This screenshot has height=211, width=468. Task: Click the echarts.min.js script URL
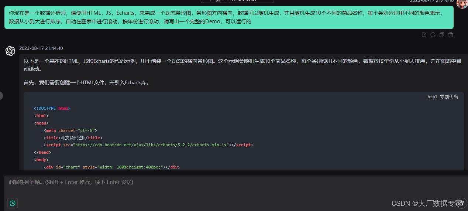[x=151, y=145]
